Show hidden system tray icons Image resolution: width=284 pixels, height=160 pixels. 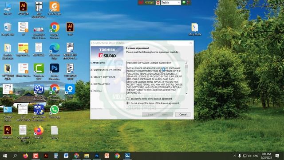(235, 156)
